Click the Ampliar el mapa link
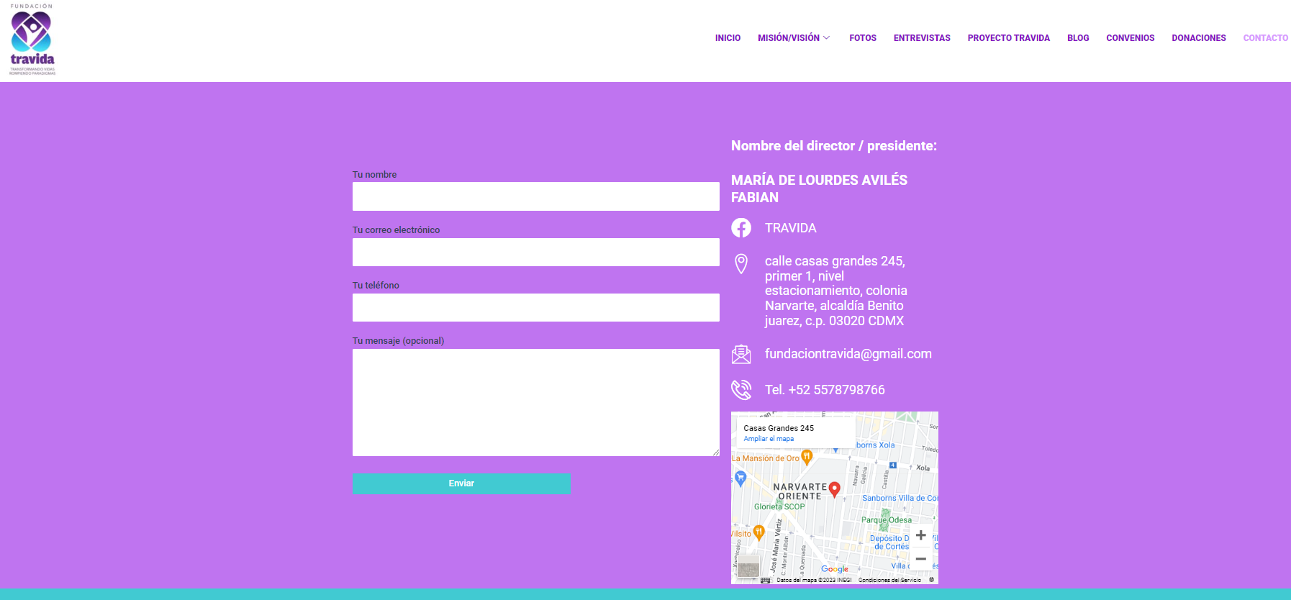 [x=769, y=439]
